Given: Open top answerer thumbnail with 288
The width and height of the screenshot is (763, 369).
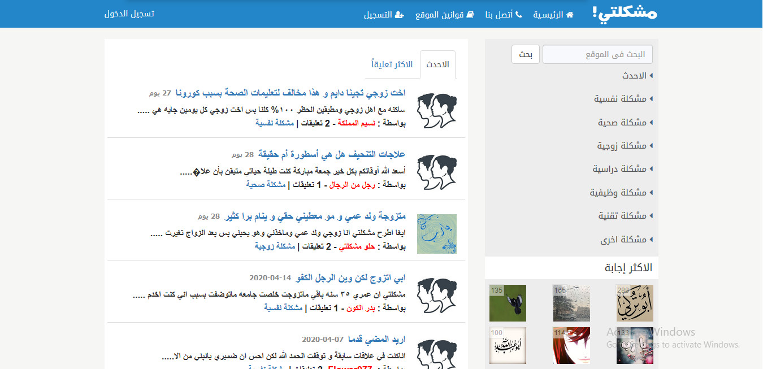Looking at the screenshot, I should click(635, 303).
